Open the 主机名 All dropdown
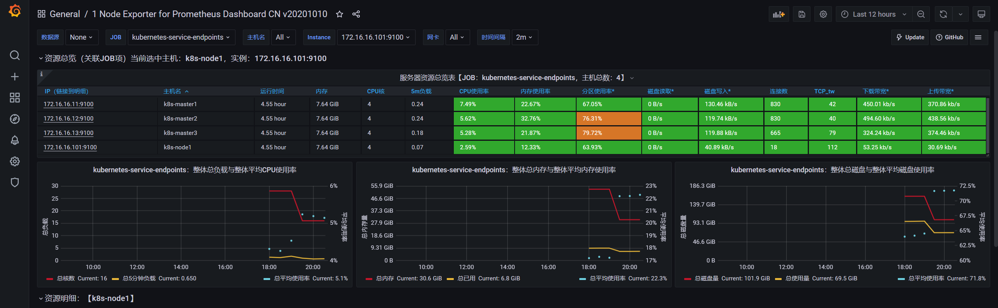The height and width of the screenshot is (308, 998). (283, 37)
